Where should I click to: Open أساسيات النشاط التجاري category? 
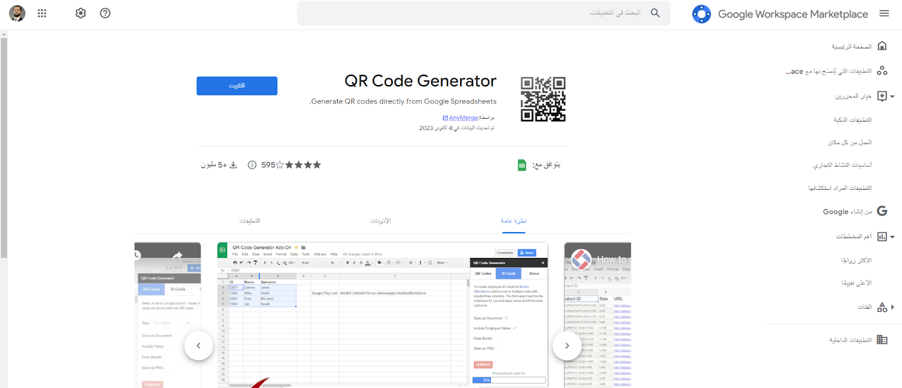click(x=842, y=165)
